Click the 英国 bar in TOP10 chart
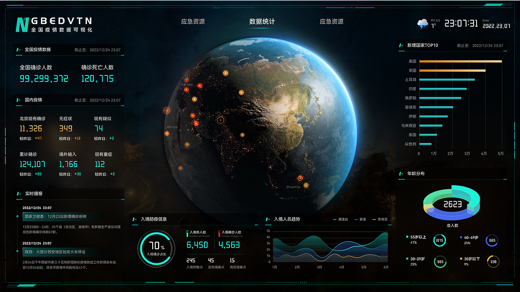This screenshot has width=520, height=292. click(452, 71)
